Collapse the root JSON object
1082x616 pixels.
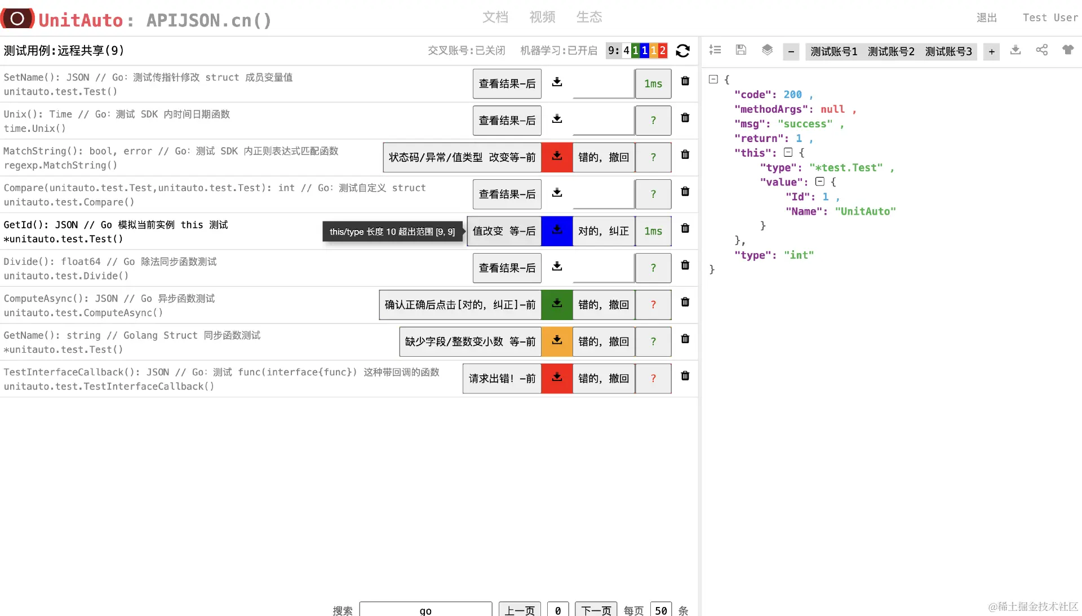click(x=713, y=79)
